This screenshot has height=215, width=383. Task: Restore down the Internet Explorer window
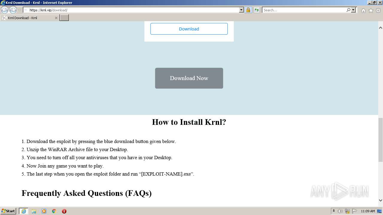pos(375,2)
